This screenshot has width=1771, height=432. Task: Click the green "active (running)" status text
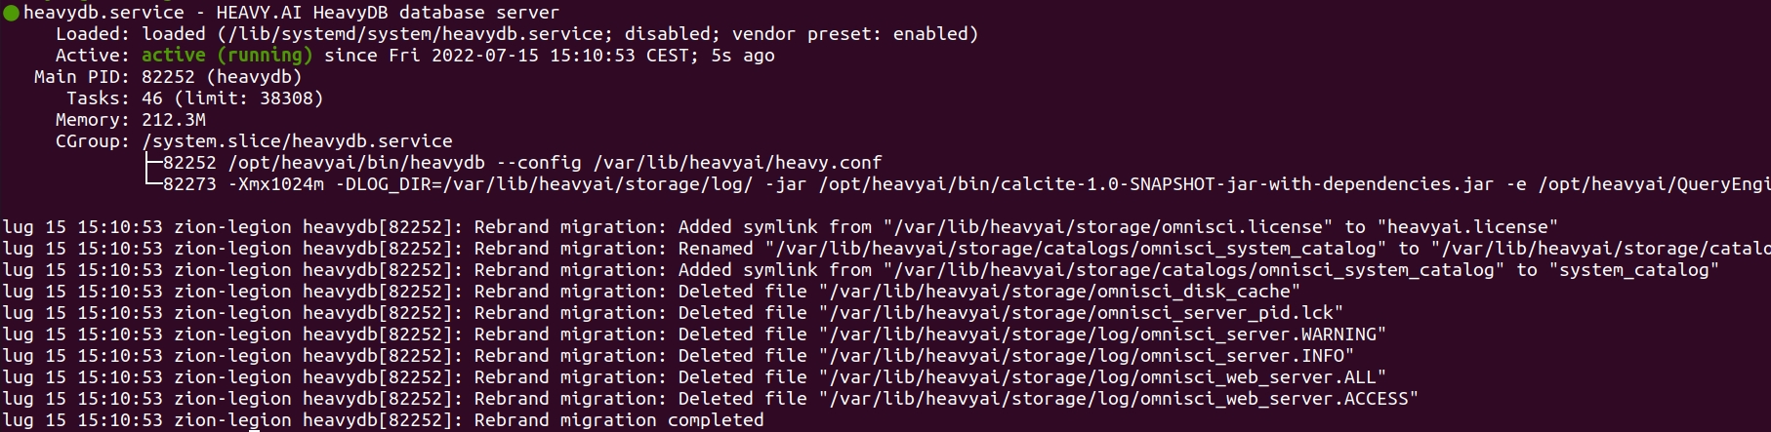coord(227,56)
